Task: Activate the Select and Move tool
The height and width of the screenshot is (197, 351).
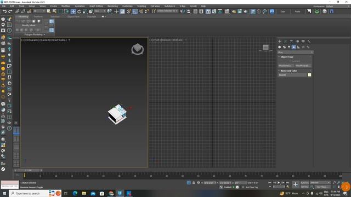Action: pos(73,11)
